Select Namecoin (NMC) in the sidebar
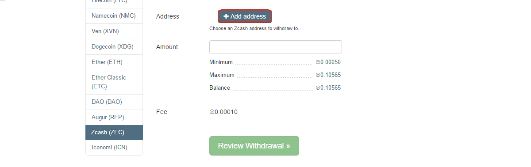Screen dimensions: 531x167 114,16
